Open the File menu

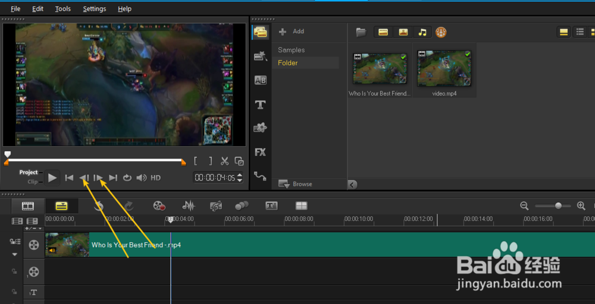point(15,9)
